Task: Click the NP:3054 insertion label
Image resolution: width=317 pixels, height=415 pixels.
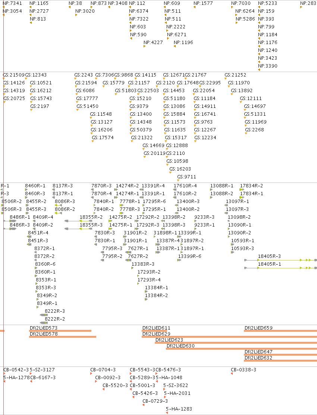Action: tap(12, 11)
